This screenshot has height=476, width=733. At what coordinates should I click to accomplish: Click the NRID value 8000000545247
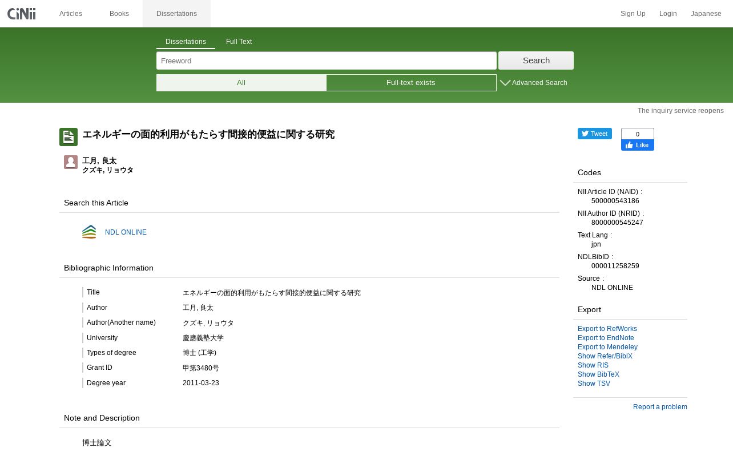tap(617, 223)
